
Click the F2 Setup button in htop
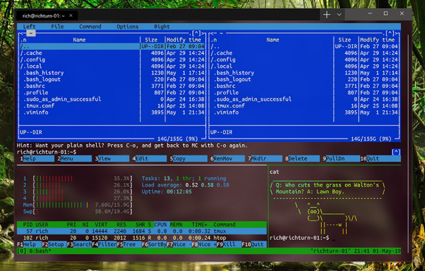(x=54, y=244)
